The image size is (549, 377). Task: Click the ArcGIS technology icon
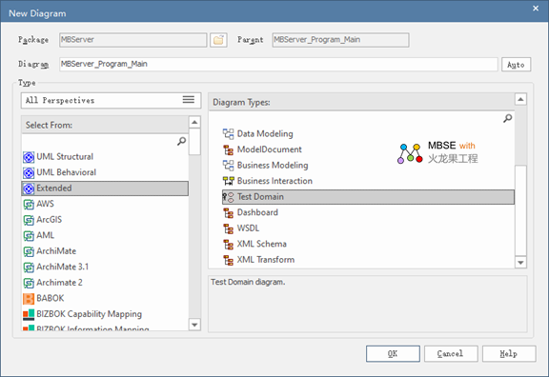pyautogui.click(x=29, y=220)
